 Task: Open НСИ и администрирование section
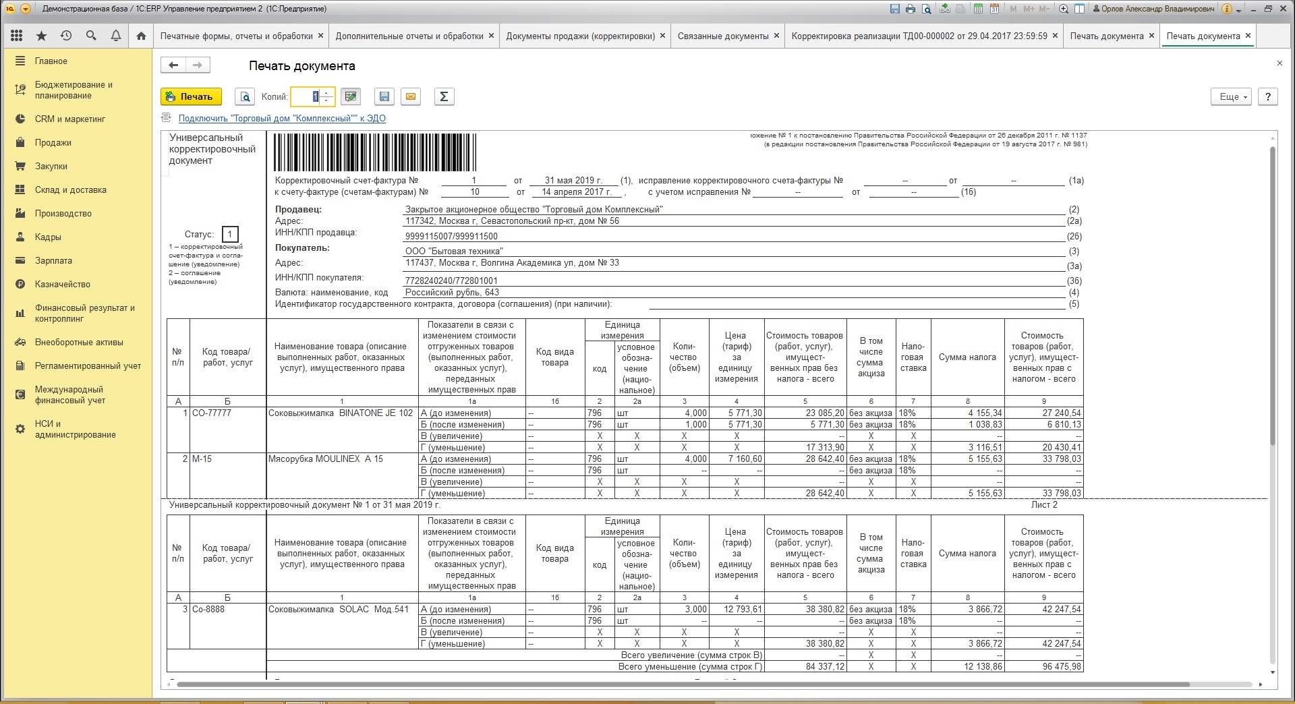[76, 429]
